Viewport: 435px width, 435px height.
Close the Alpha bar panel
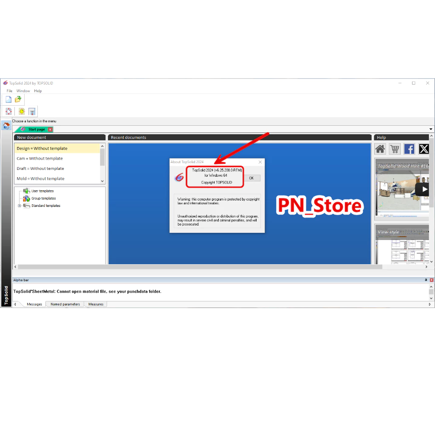click(x=432, y=280)
